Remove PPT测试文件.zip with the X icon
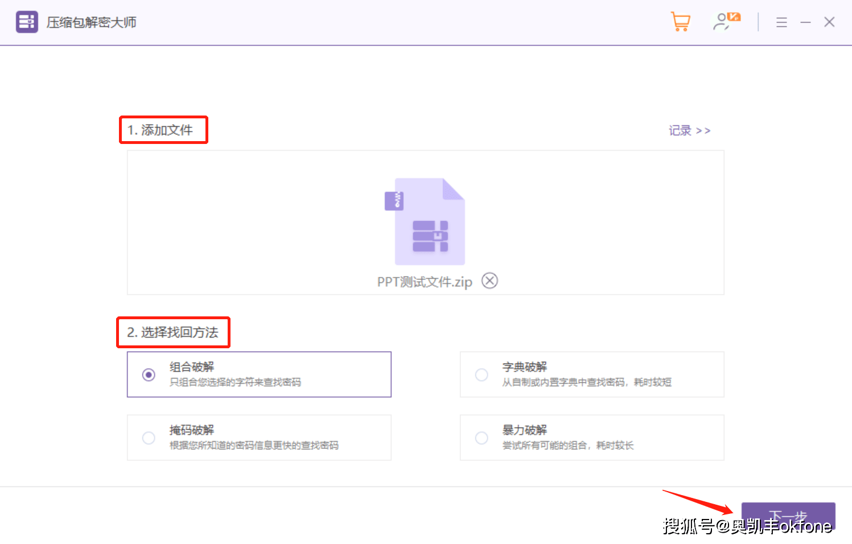The image size is (852, 544). pyautogui.click(x=489, y=281)
